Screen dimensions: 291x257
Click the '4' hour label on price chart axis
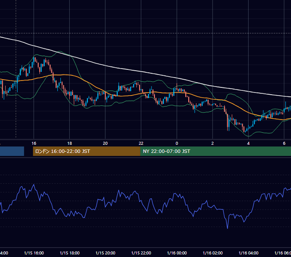[x=248, y=143]
